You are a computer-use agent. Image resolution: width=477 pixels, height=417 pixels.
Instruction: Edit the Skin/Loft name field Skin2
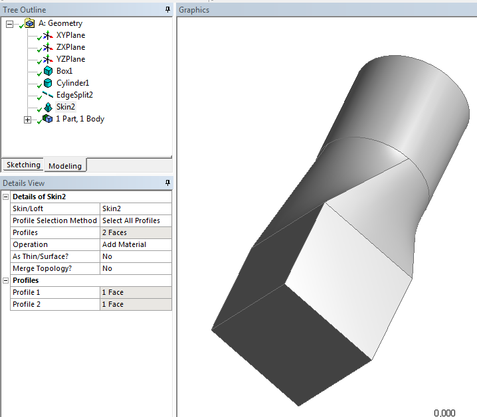[x=136, y=208]
